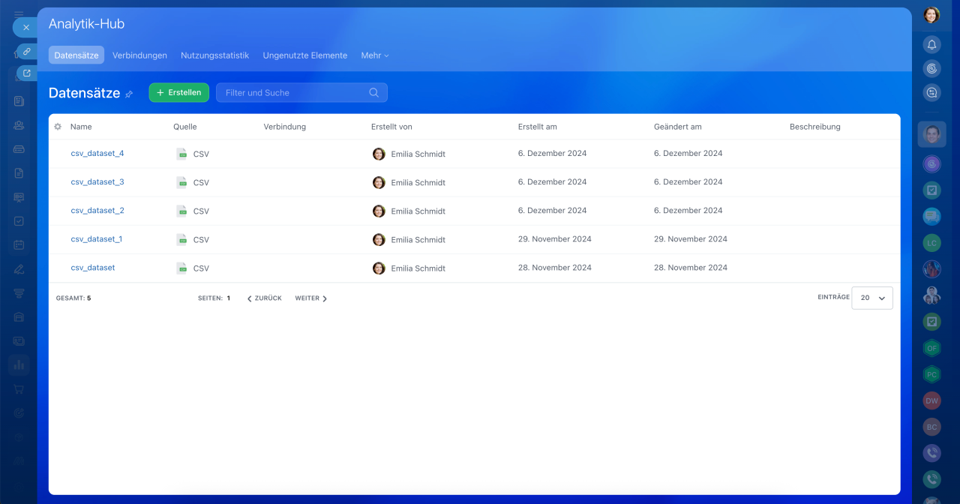Switch to the Verbindungen tab

coord(139,55)
